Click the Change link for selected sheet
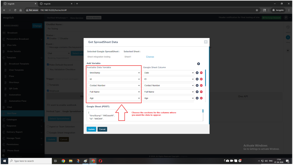The image size is (293, 165). pos(150,57)
